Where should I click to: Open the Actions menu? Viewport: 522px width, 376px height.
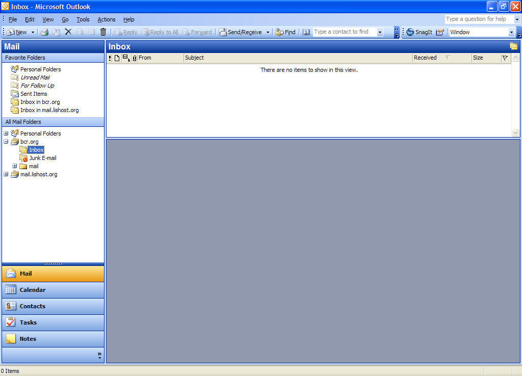point(107,19)
